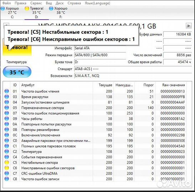Click yellow warning icon of Неисправимые ошибки секторов

[7, 168]
